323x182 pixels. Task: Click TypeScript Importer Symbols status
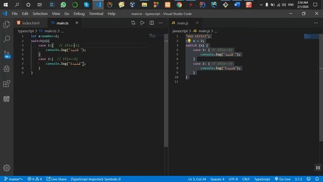click(96, 179)
